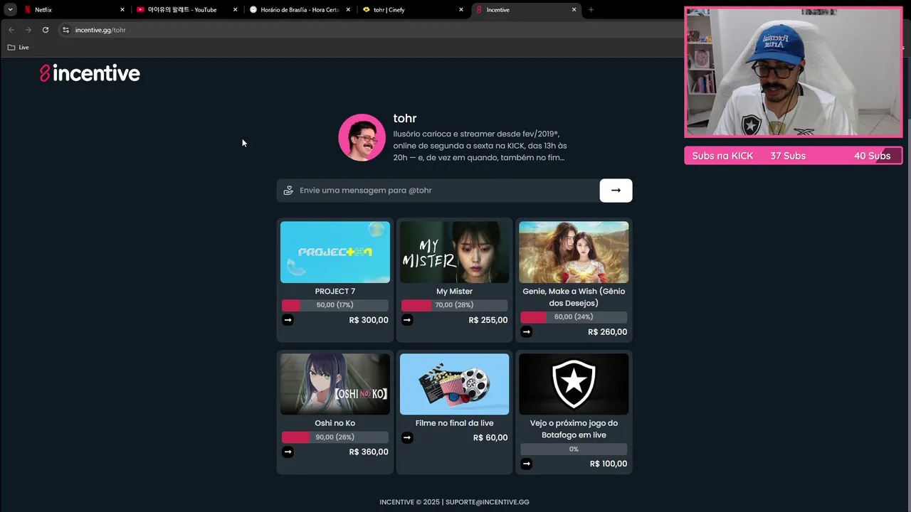911x512 pixels.
Task: Click arrow icon on Oshi no Ko card
Action: pyautogui.click(x=288, y=452)
